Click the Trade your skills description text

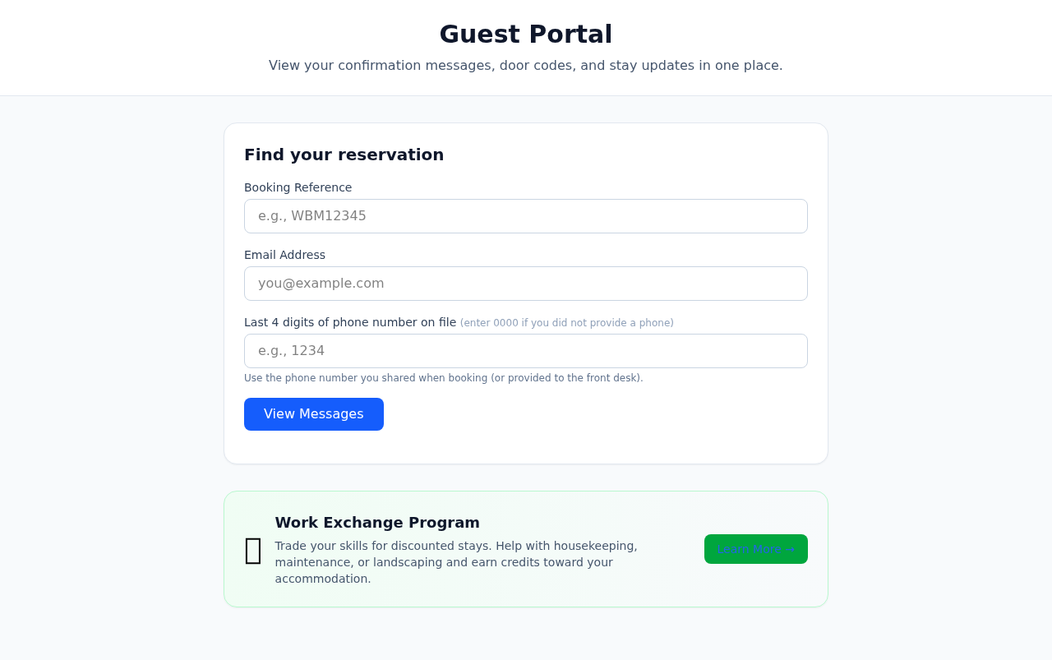click(455, 562)
